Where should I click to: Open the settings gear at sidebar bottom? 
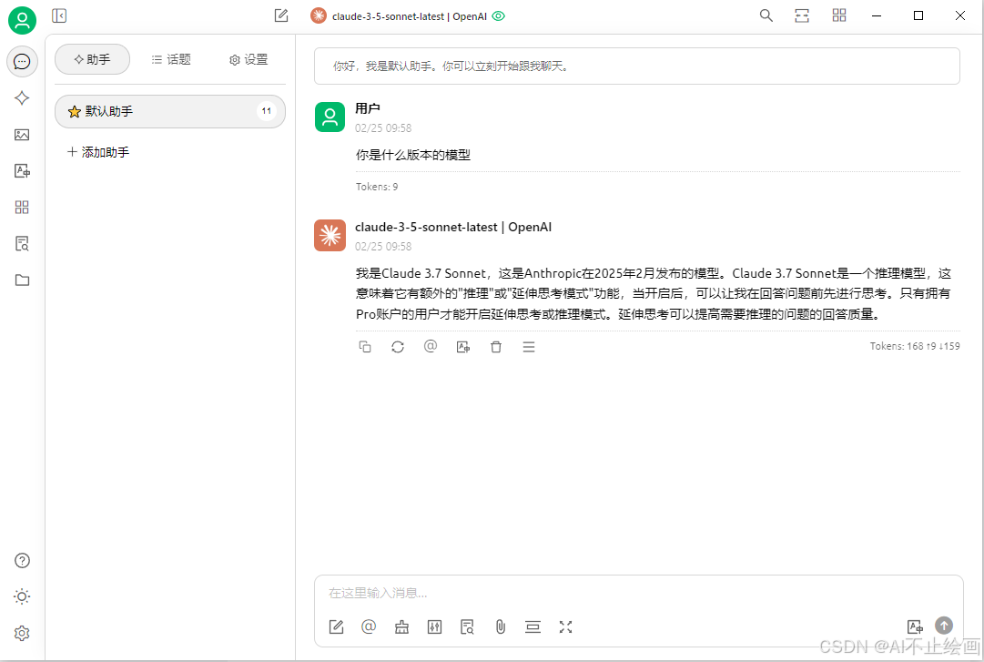[22, 633]
